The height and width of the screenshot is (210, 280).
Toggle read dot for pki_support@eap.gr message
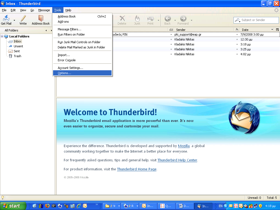click(x=171, y=34)
